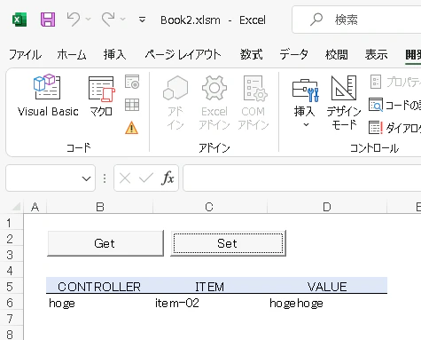
Task: Open the fx Insert Function dialog
Action: point(168,178)
